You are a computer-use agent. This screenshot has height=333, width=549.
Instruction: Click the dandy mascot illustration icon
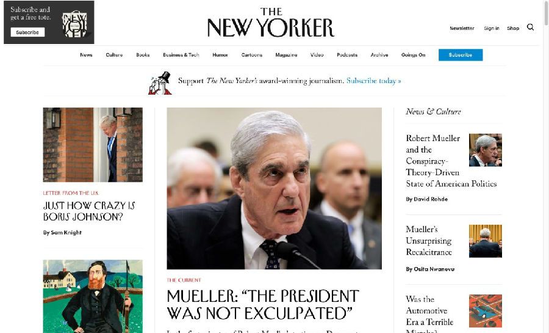pyautogui.click(x=160, y=83)
